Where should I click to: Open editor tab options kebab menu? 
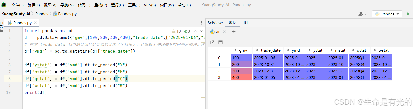click(201, 23)
